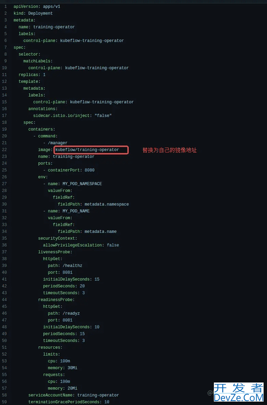Click the 'containers:' line
Viewport: 267px width, 405px height.
[42, 129]
